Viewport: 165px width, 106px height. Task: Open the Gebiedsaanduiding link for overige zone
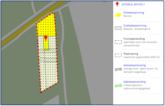134,65
